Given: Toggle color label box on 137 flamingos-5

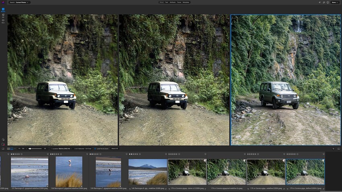Looking at the screenshot, I should [22, 154].
